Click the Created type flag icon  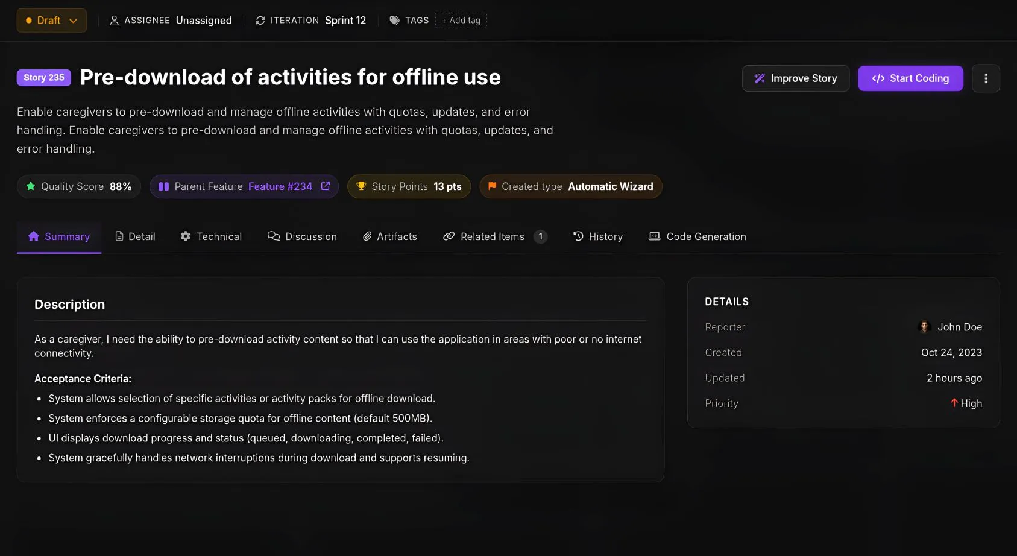click(492, 186)
